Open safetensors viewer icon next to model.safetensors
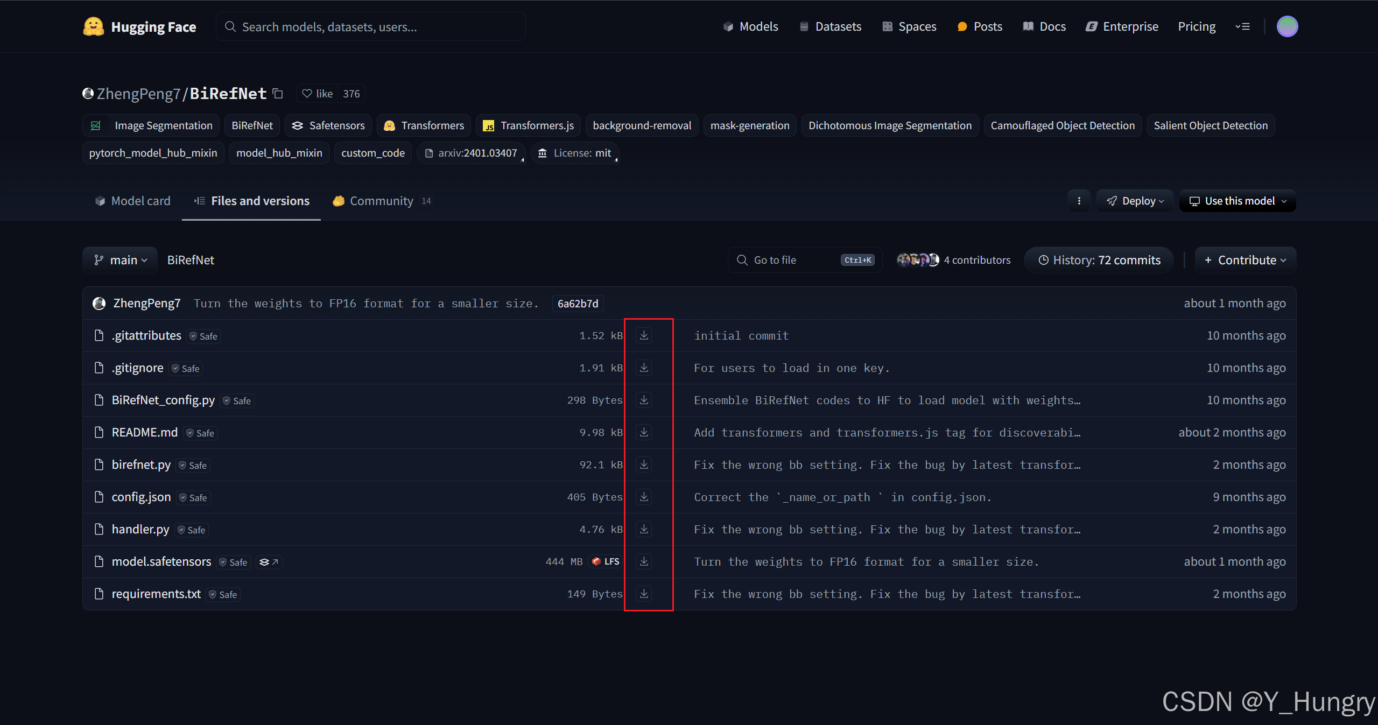The width and height of the screenshot is (1378, 725). click(269, 562)
